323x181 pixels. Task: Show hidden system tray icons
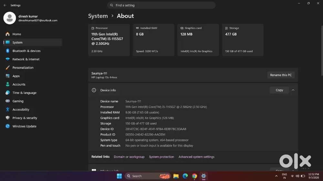(276, 176)
